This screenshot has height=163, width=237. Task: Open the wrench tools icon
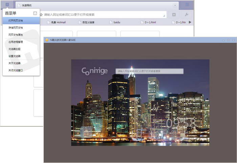(186, 15)
